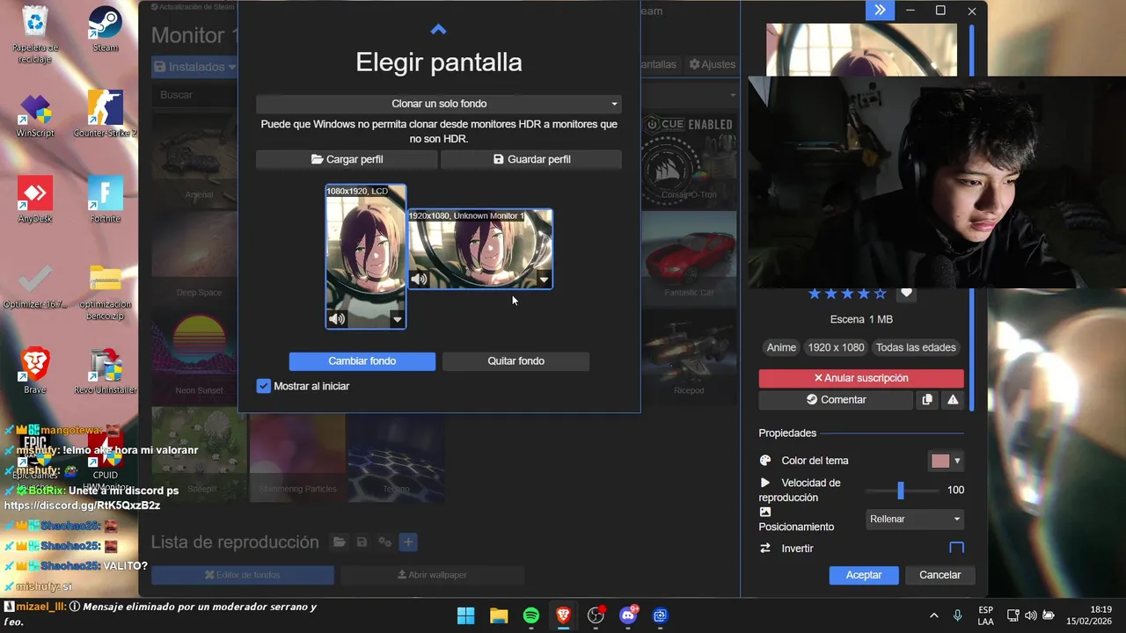The image size is (1126, 633).
Task: Click the playlist settings gears icon
Action: [x=384, y=542]
